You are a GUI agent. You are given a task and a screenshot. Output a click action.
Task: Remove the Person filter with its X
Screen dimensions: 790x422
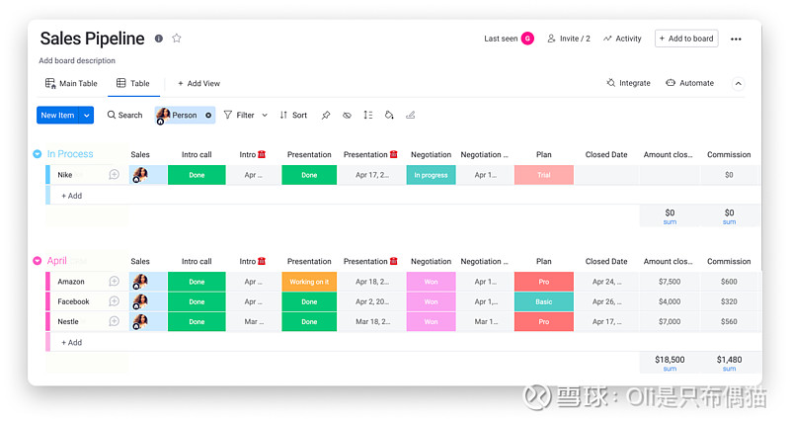click(208, 116)
